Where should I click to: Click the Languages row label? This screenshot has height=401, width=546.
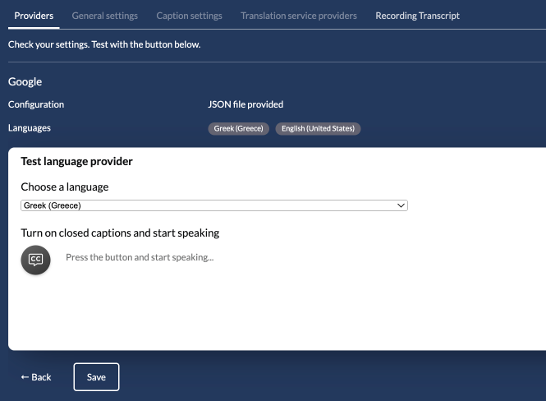[x=30, y=128]
